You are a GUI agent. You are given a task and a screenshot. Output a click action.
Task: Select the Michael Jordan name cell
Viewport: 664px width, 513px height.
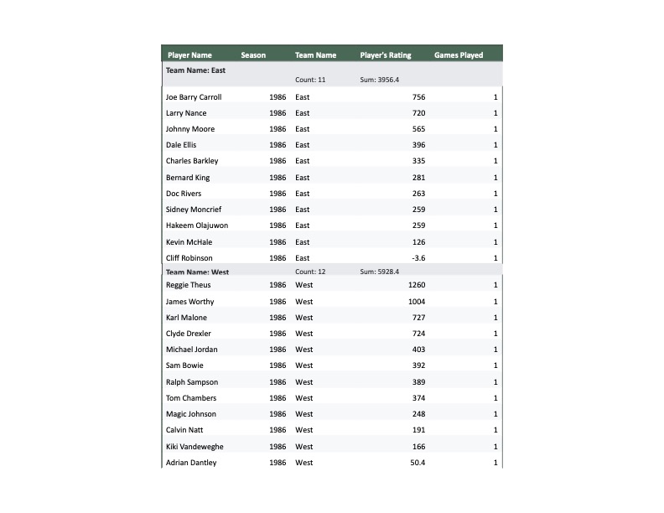click(x=191, y=350)
